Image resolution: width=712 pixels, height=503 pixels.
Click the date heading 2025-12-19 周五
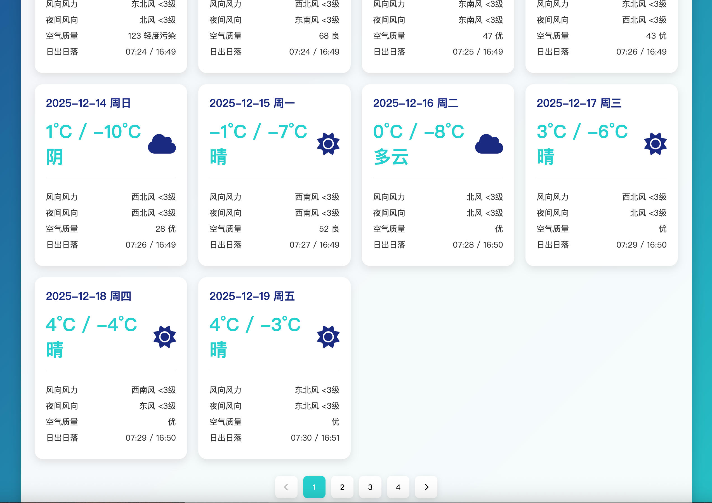252,296
